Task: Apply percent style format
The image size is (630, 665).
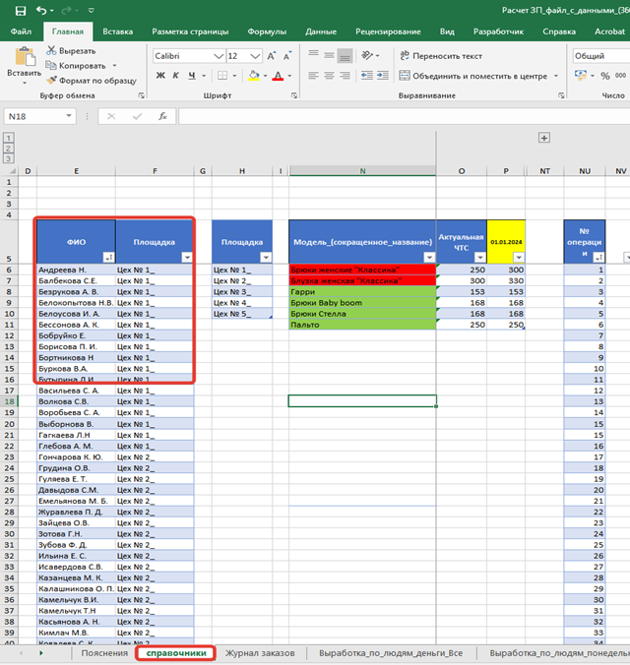Action: point(605,76)
